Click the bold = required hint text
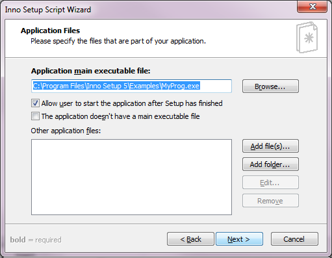This screenshot has width=332, height=258. [36, 240]
